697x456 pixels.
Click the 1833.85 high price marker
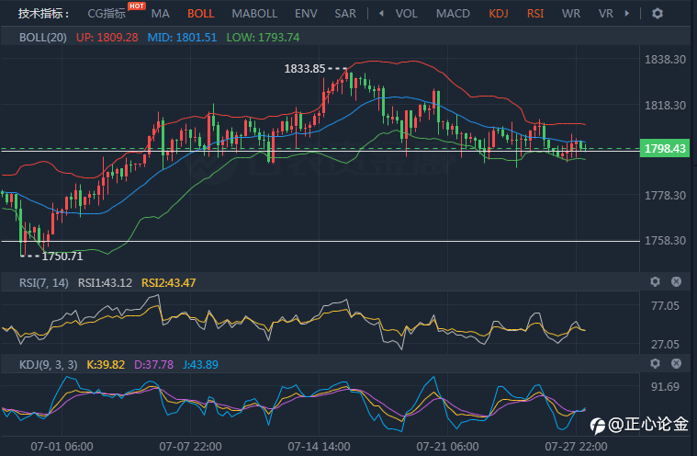(x=305, y=69)
